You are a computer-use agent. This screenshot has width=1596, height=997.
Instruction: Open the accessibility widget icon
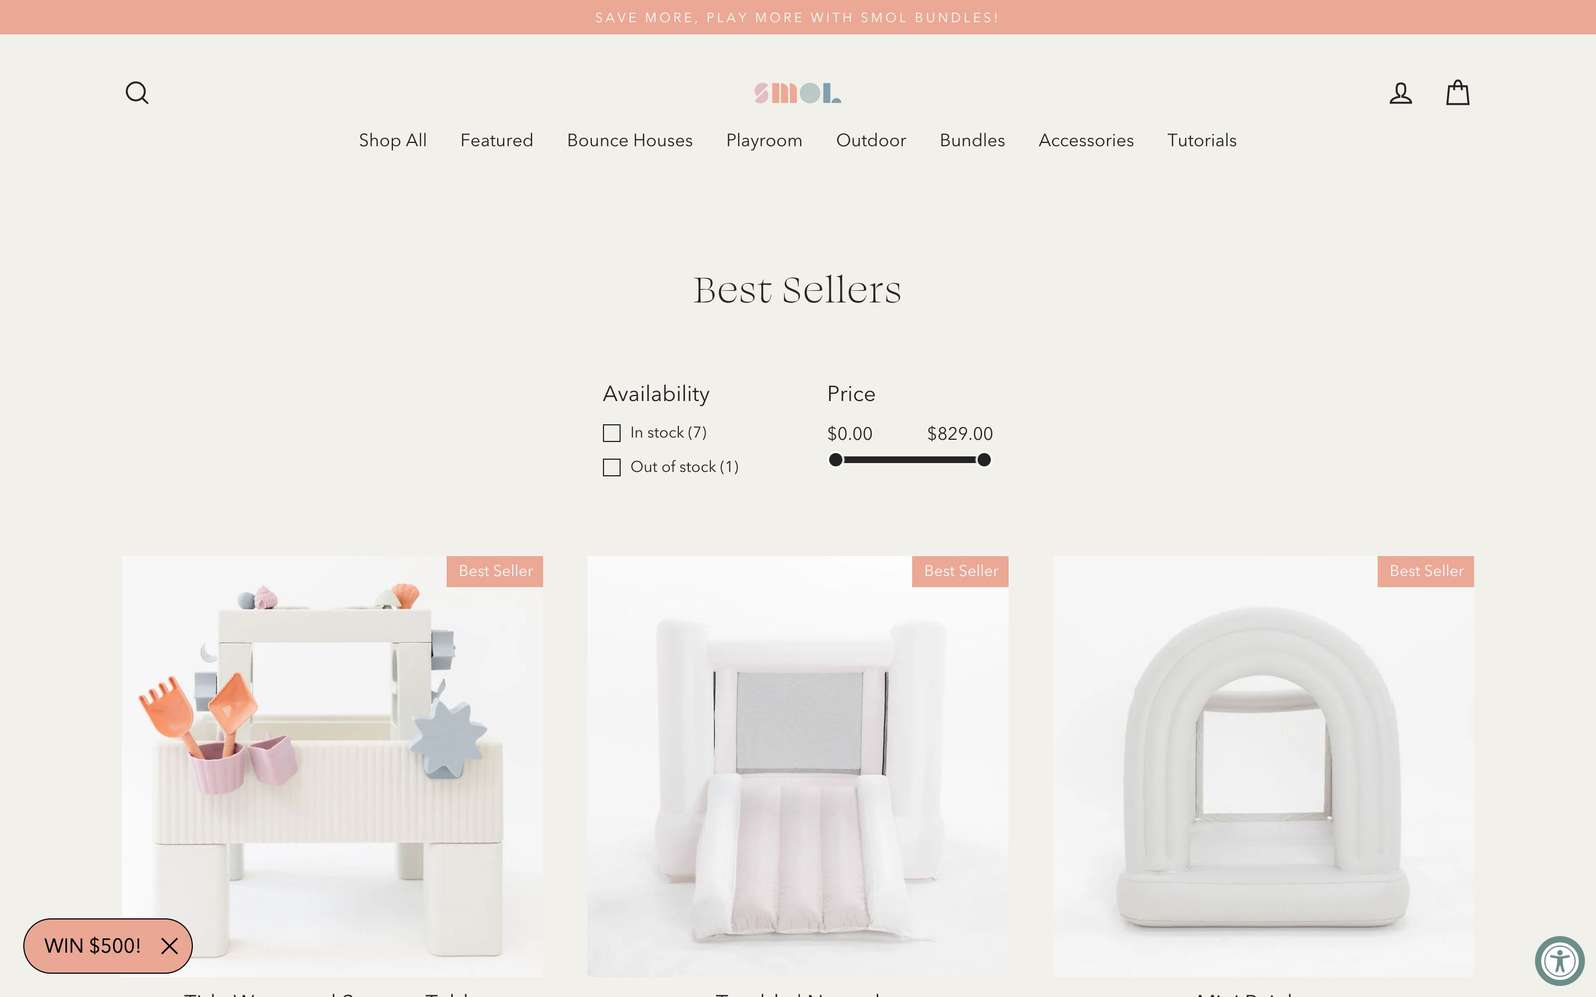tap(1560, 960)
